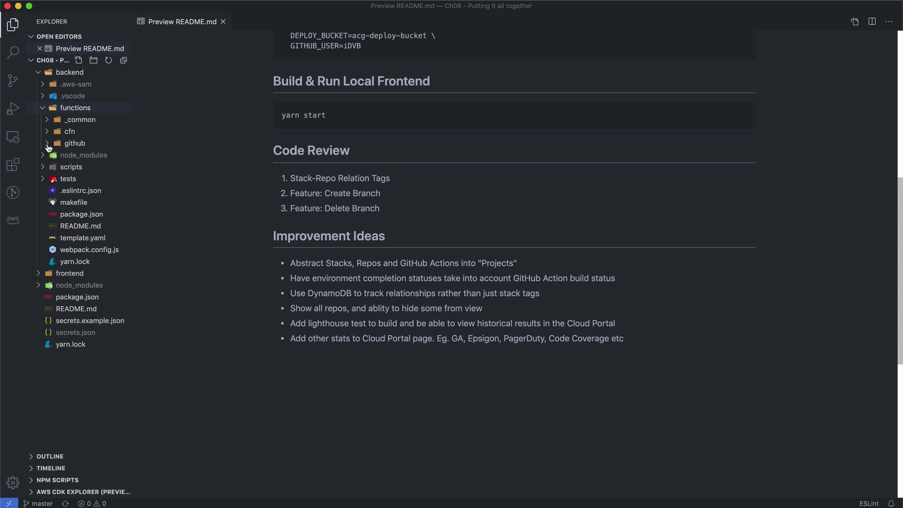Select the Preview README.md tab
The height and width of the screenshot is (508, 903).
point(182,22)
